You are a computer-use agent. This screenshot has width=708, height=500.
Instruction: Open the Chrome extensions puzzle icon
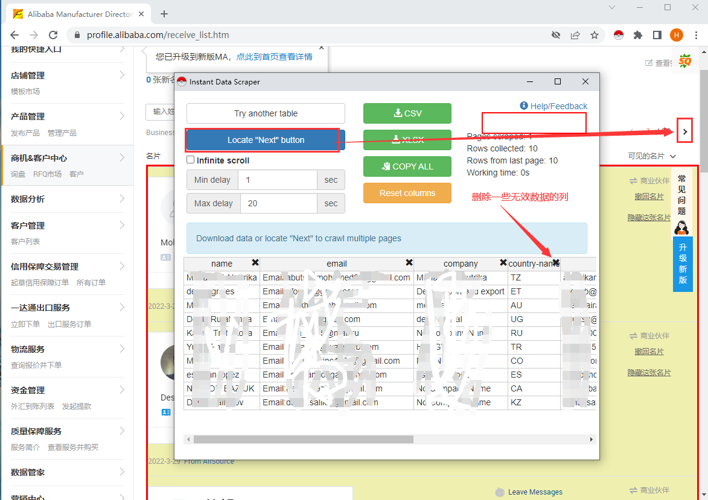coord(637,35)
